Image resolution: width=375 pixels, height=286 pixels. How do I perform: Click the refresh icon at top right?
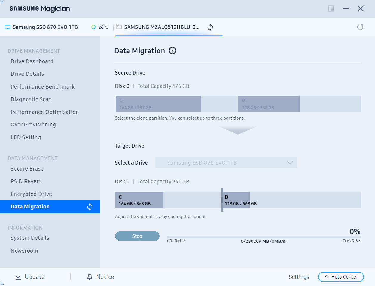360,27
